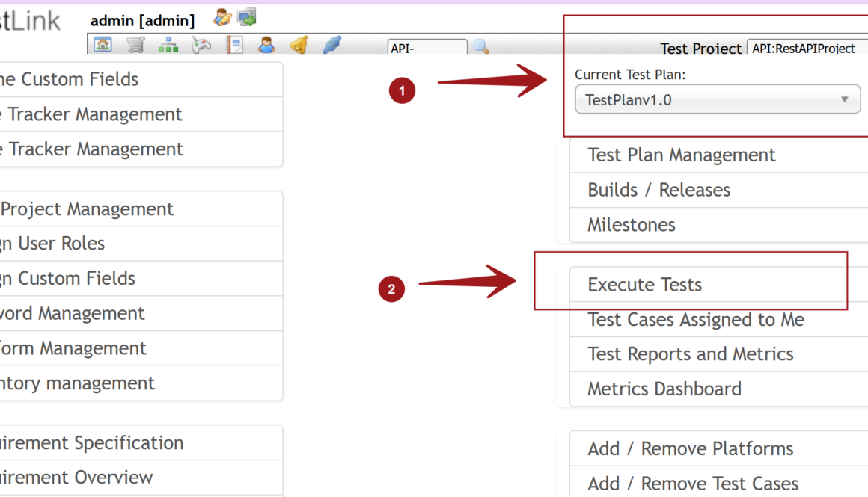Viewport: 868px width, 497px height.
Task: Open Builds / Releases
Action: 658,190
